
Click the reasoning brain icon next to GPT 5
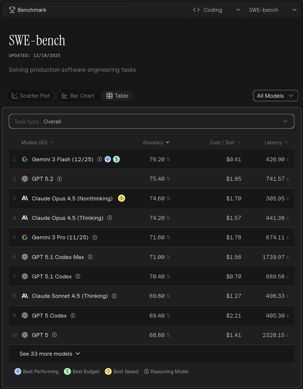coord(55,335)
